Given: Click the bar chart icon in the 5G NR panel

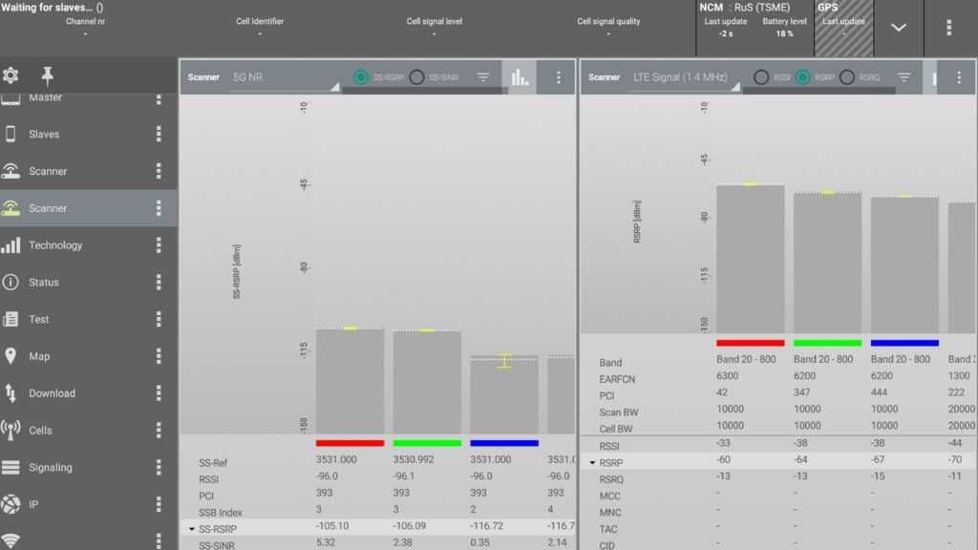Looking at the screenshot, I should (521, 77).
